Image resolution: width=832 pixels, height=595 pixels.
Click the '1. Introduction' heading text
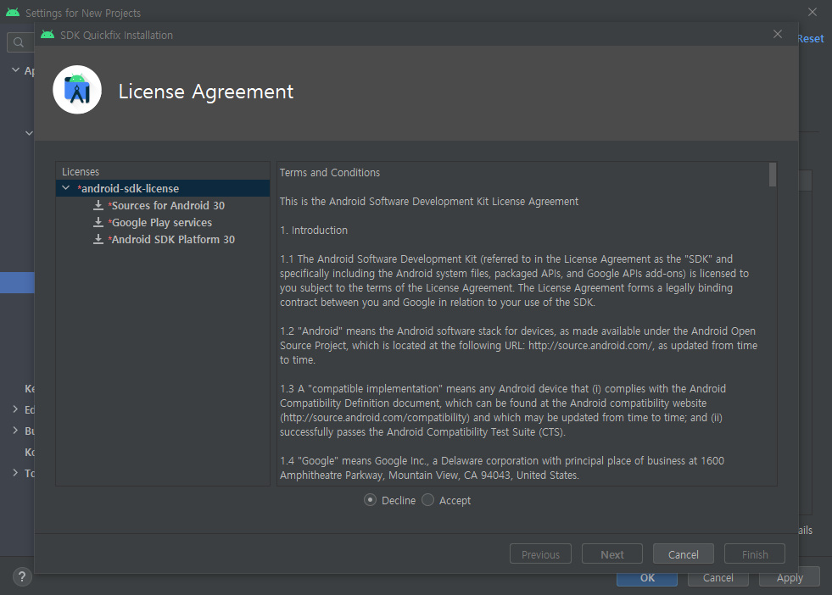(x=314, y=231)
